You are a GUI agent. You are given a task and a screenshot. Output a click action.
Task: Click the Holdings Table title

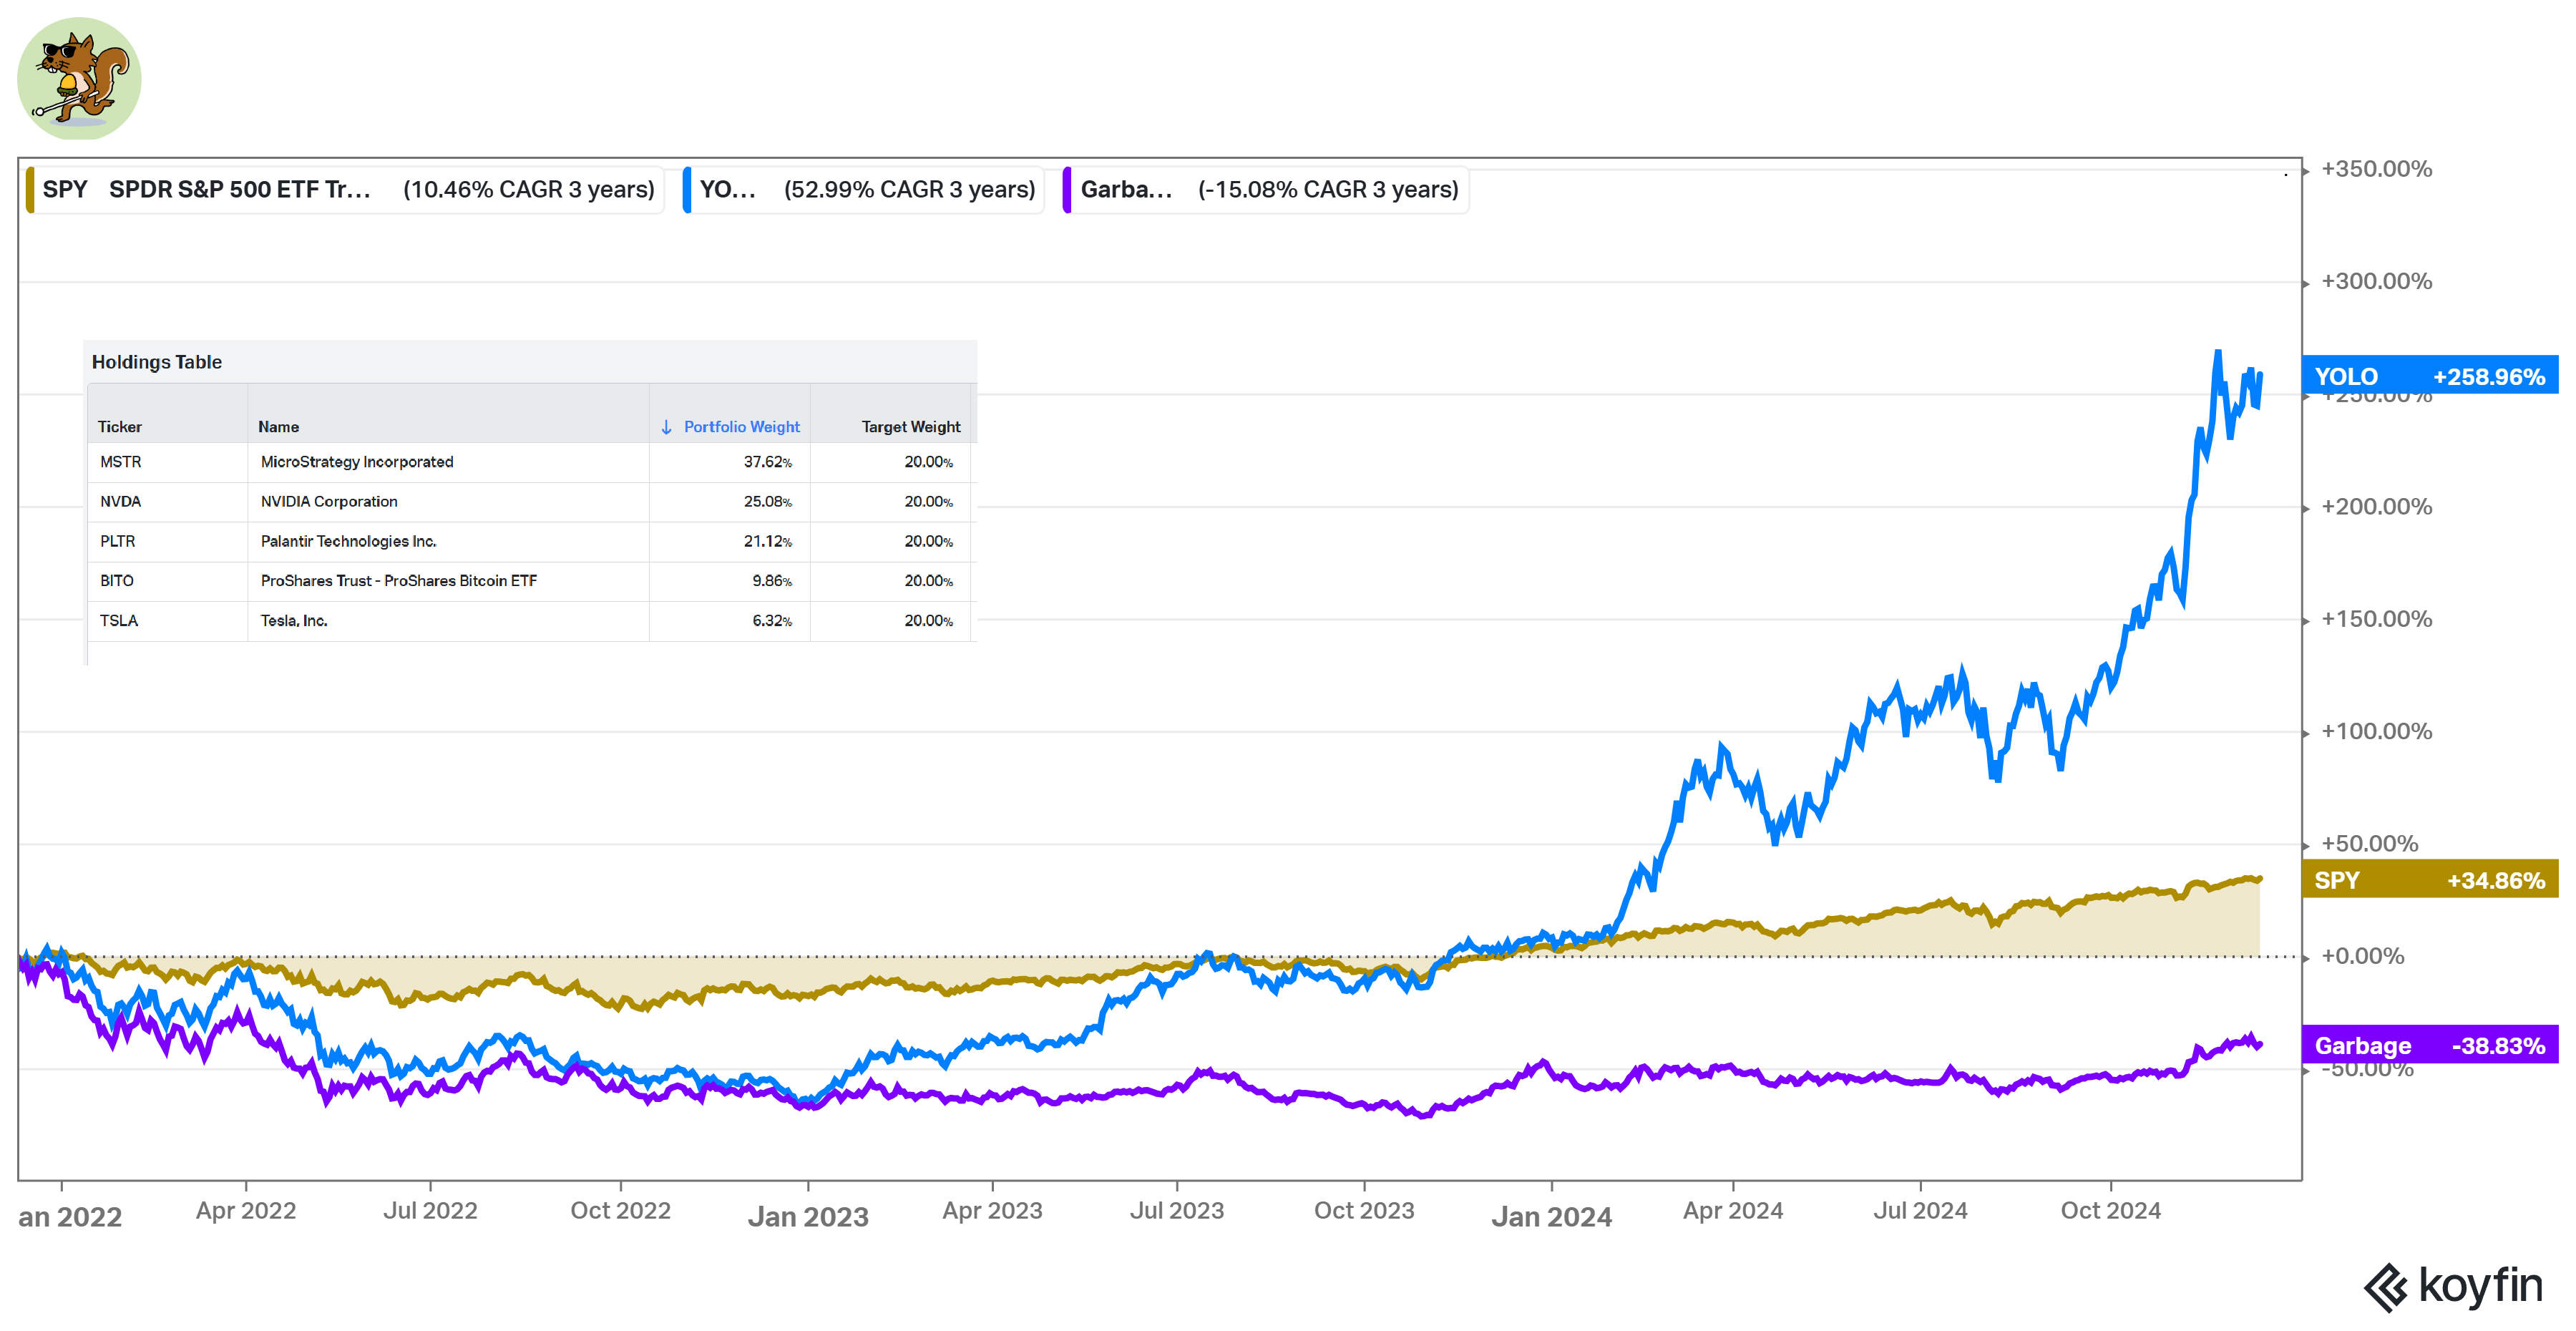click(x=157, y=362)
